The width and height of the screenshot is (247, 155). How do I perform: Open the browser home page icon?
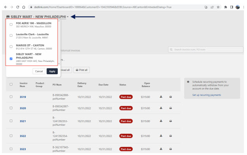tap(24, 7)
